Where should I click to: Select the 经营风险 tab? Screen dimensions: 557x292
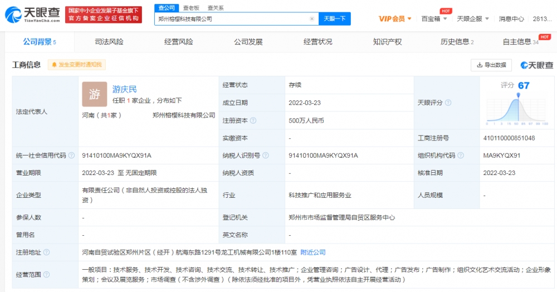pyautogui.click(x=178, y=42)
